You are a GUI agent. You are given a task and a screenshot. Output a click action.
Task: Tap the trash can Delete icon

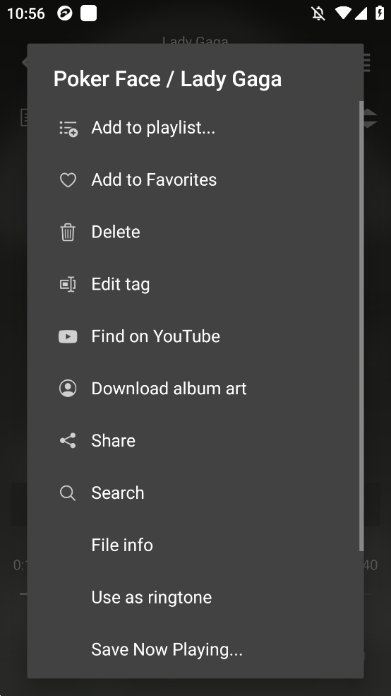click(68, 232)
